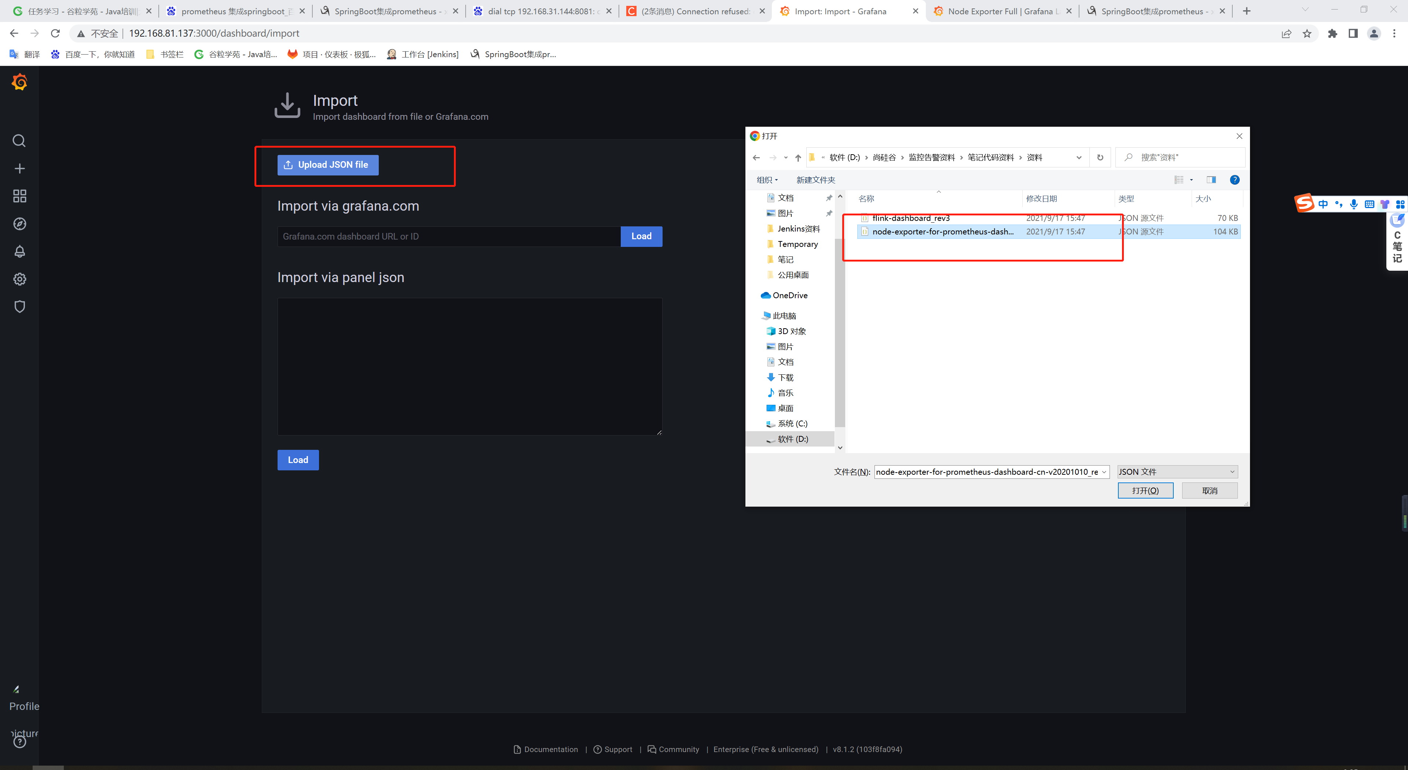Open the Documentation footer link
Screen dimensions: 1408x770
(546, 749)
